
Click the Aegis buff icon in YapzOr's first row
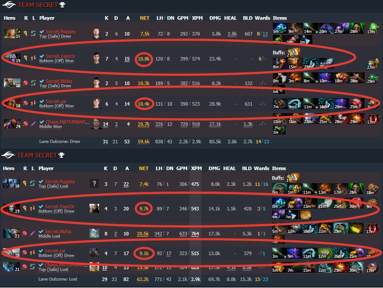click(294, 53)
